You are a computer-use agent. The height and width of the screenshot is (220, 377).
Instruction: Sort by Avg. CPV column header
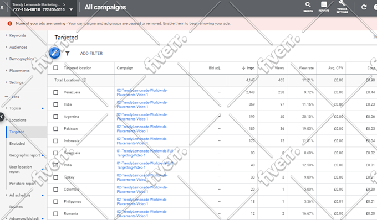pyautogui.click(x=335, y=68)
